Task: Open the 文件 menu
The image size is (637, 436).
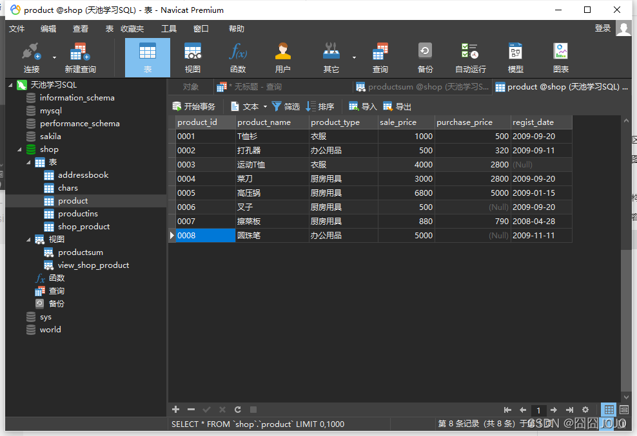Action: (17, 29)
